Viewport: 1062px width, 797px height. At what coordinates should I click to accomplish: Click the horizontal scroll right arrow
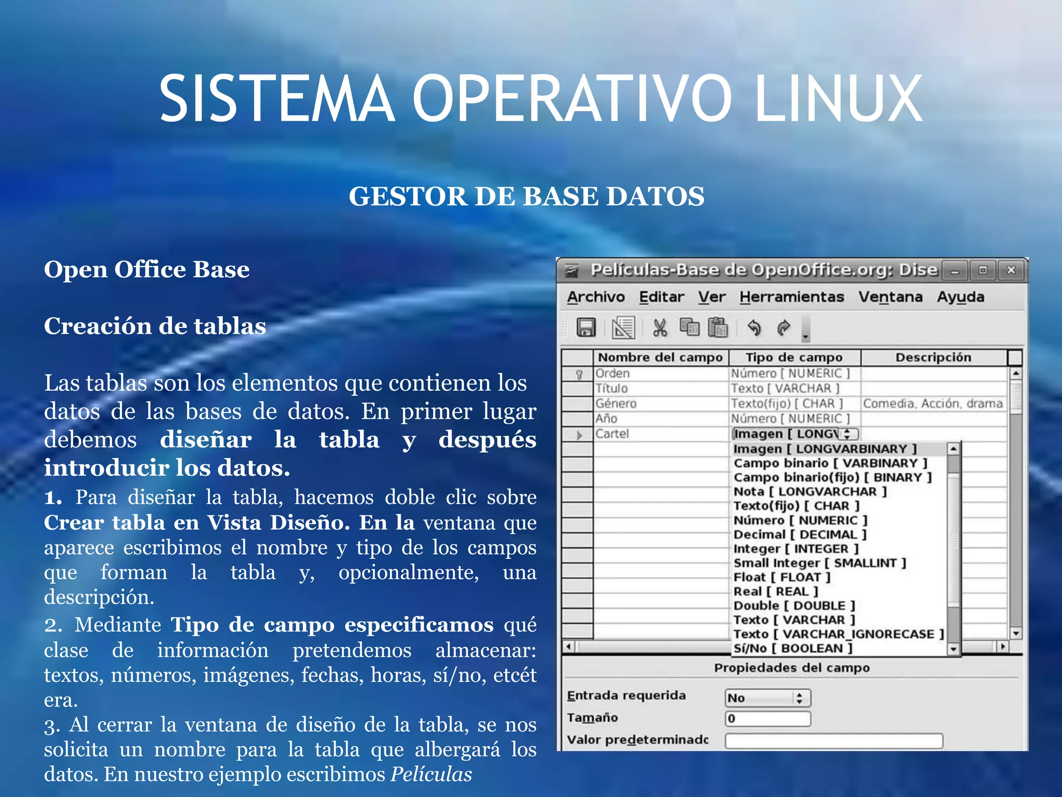coord(1003,647)
